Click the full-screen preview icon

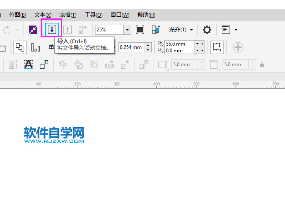(140, 30)
